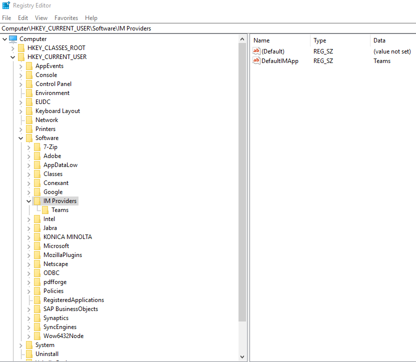Click the Keyboard Layout folder icon

[29, 111]
